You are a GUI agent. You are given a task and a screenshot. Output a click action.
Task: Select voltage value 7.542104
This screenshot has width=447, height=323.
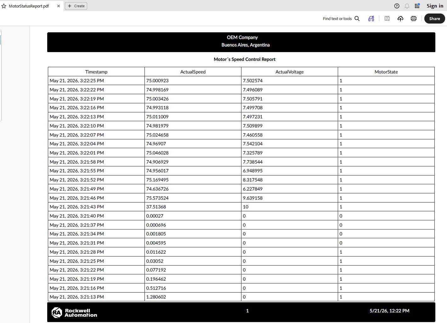tap(253, 144)
